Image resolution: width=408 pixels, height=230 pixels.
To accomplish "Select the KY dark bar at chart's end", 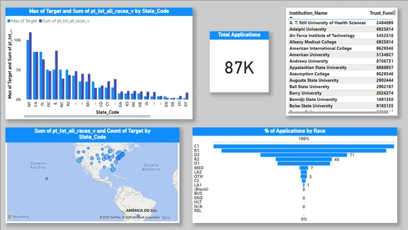I will coord(187,96).
